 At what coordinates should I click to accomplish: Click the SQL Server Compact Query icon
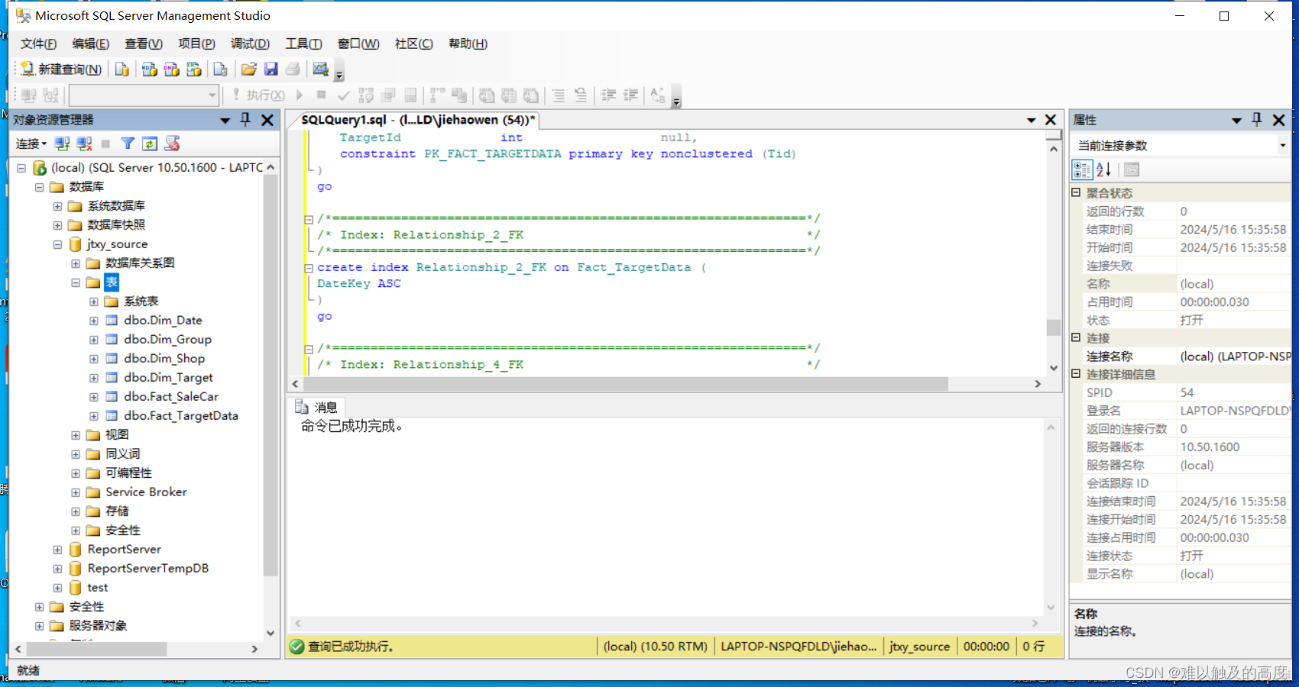(x=221, y=69)
